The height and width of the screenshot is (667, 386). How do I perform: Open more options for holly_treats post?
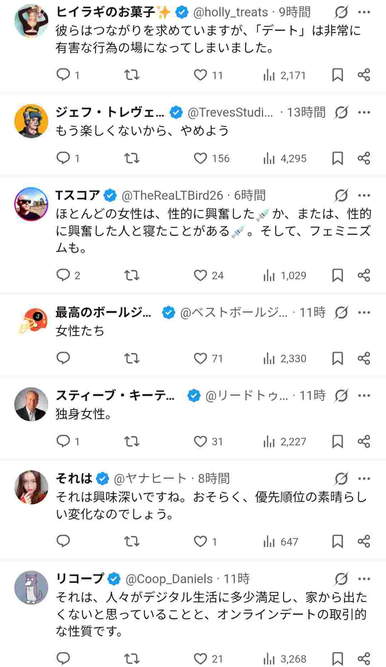point(364,12)
